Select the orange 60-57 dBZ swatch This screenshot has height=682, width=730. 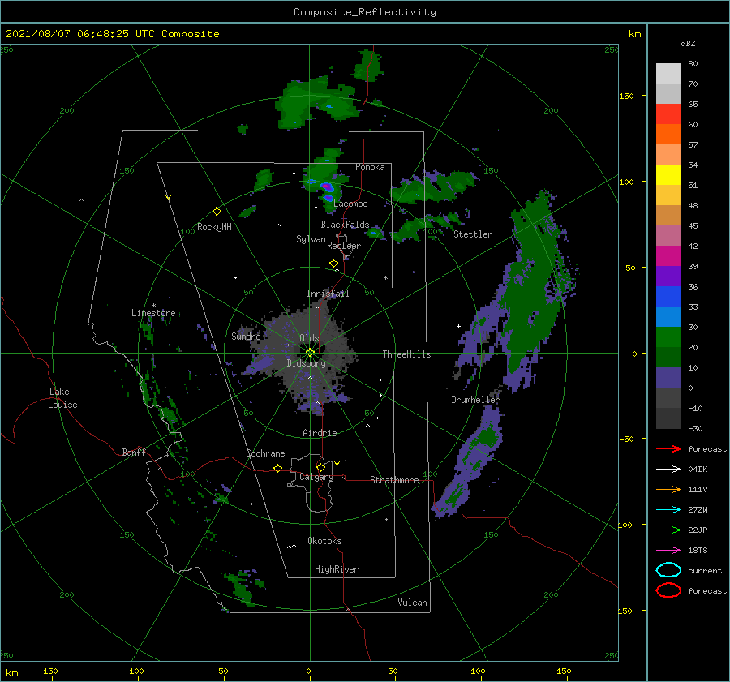pyautogui.click(x=668, y=135)
